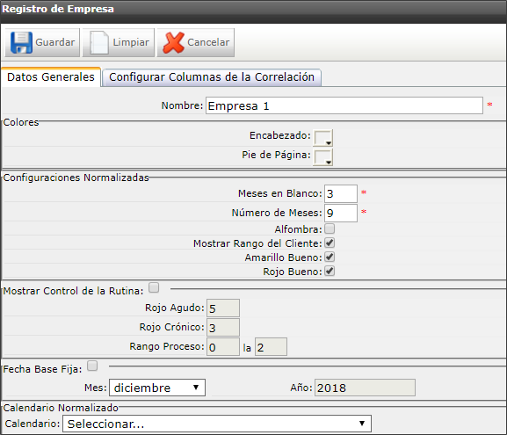The height and width of the screenshot is (435, 507).
Task: Click the Meses en Blanco field
Action: (341, 193)
